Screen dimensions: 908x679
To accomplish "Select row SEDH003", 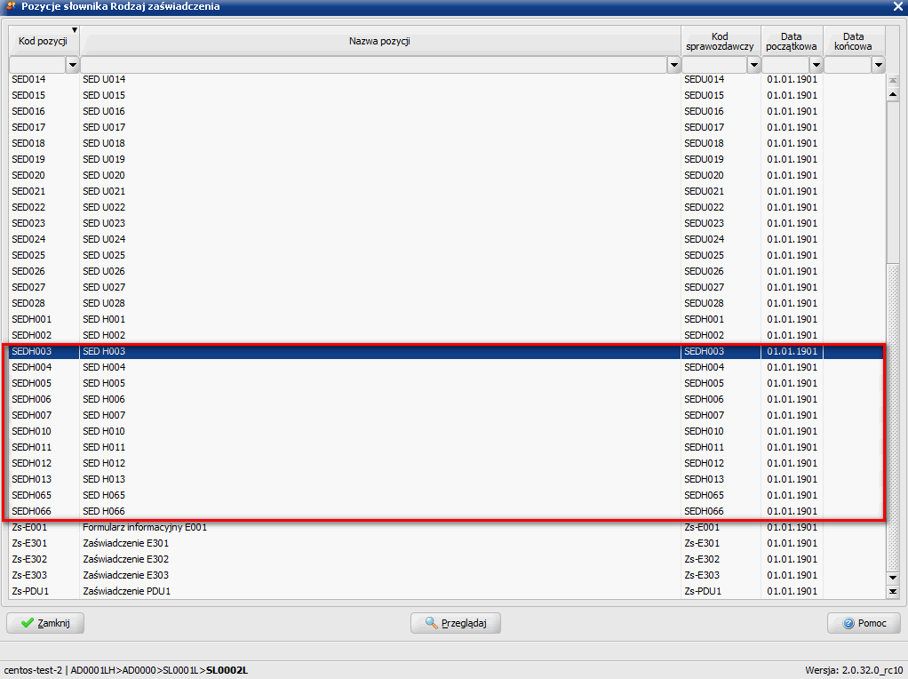I will [x=446, y=351].
